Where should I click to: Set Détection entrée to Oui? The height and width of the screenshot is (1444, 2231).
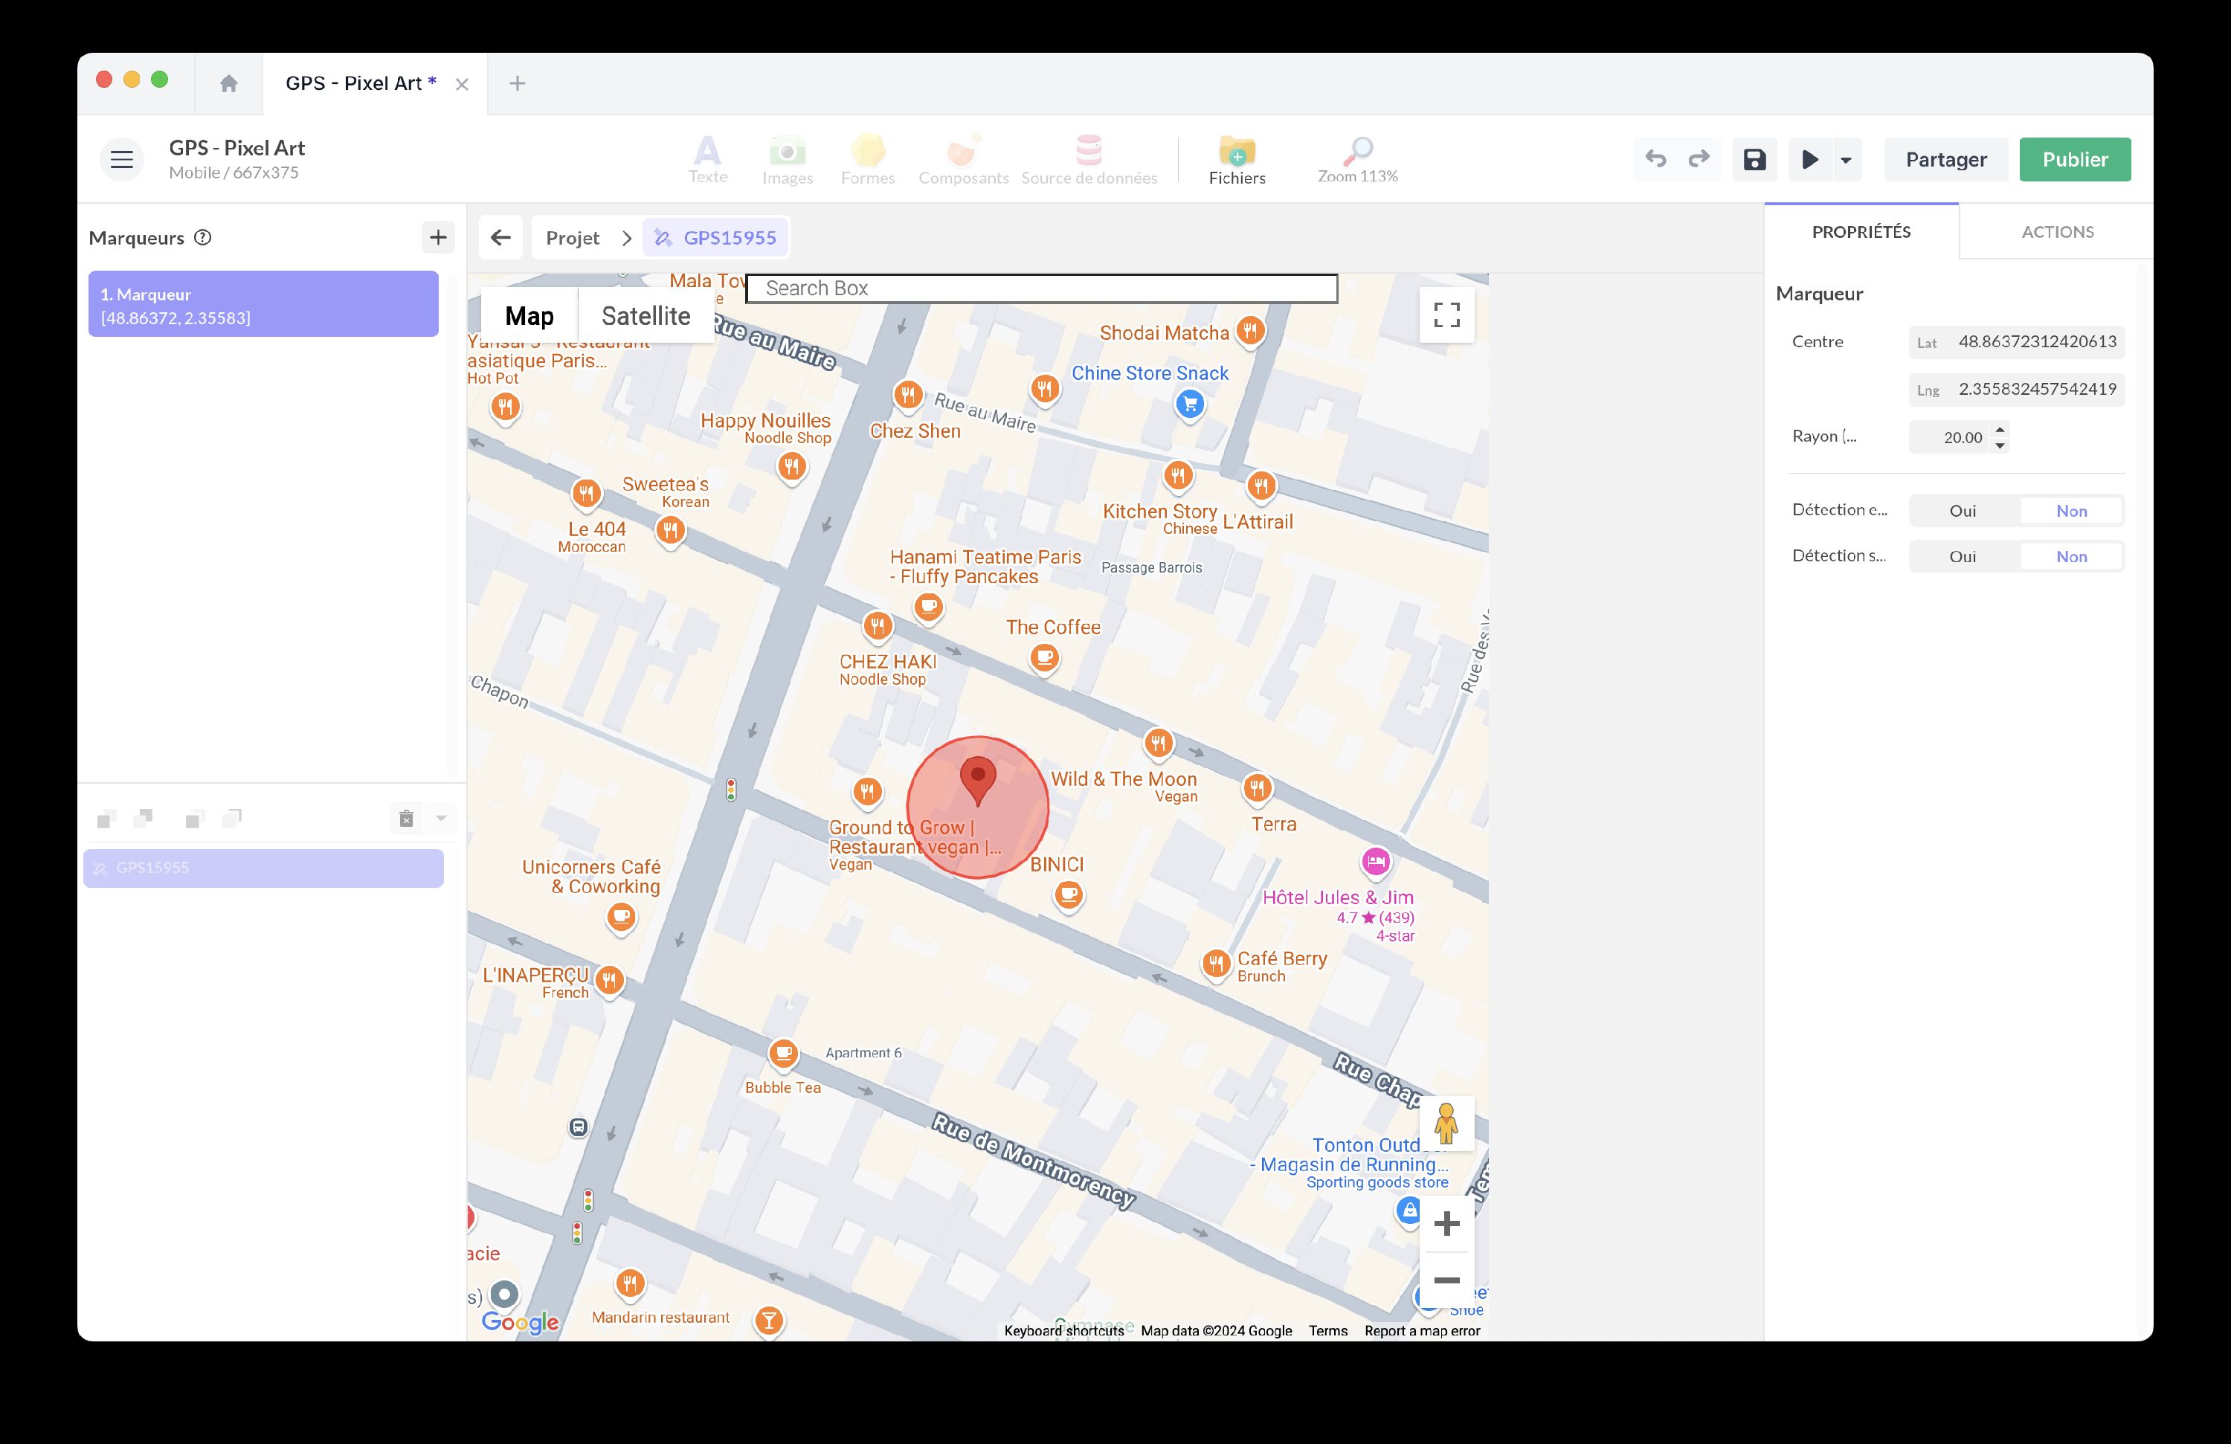(1962, 510)
